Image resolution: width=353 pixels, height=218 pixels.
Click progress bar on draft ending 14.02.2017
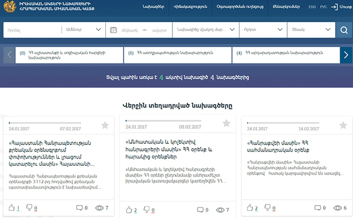click(x=283, y=123)
